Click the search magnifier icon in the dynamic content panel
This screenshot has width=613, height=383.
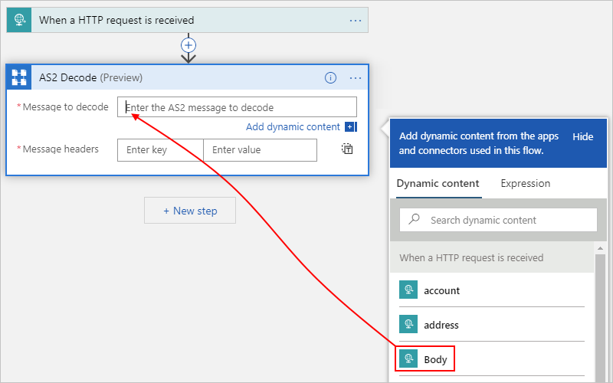(x=414, y=219)
